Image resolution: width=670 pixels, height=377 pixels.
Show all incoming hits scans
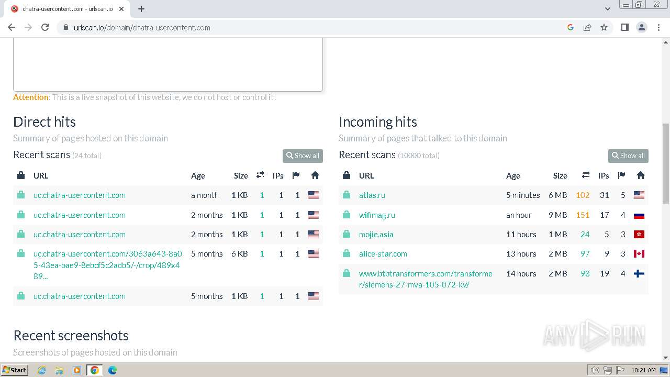click(x=628, y=156)
